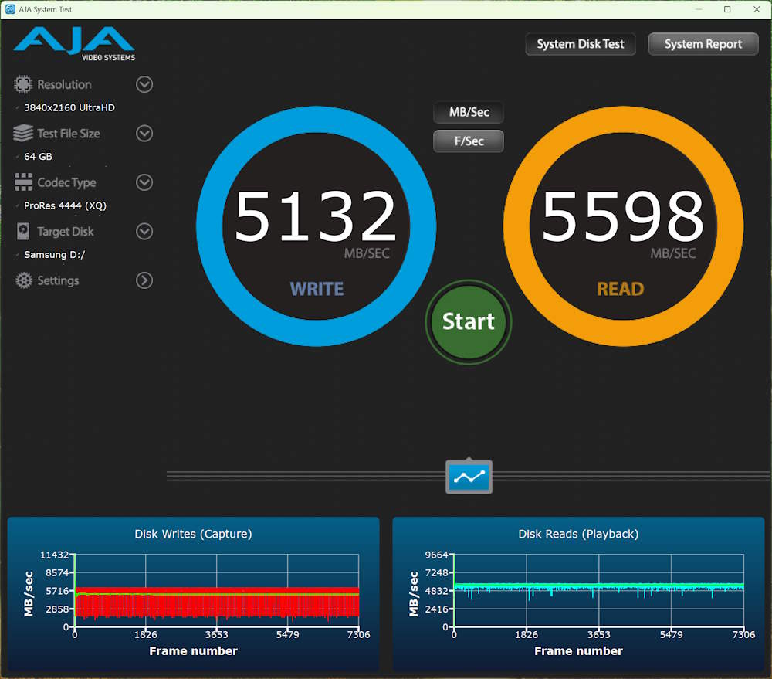Screen dimensions: 772x679
Task: Click the Target Disk drive icon
Action: pos(22,231)
